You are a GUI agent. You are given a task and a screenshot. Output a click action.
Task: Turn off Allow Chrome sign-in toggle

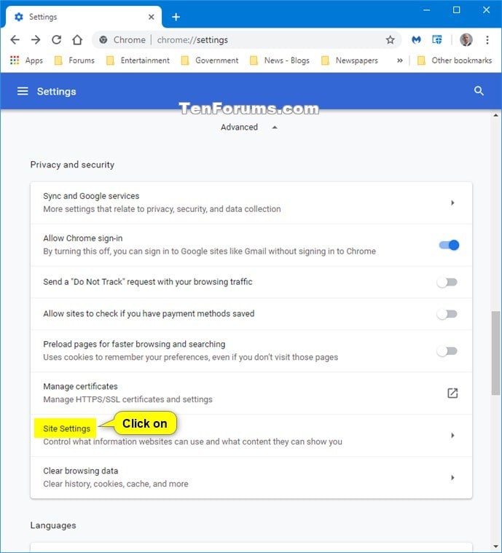pyautogui.click(x=449, y=245)
